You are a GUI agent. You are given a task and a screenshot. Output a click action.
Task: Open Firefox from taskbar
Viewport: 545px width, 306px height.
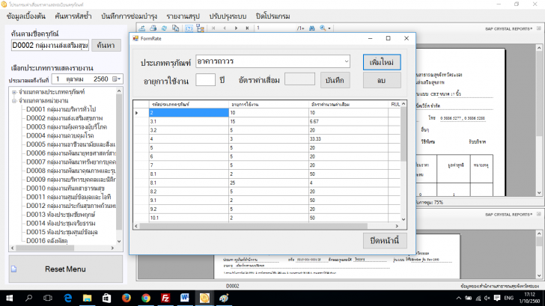[x=127, y=298]
